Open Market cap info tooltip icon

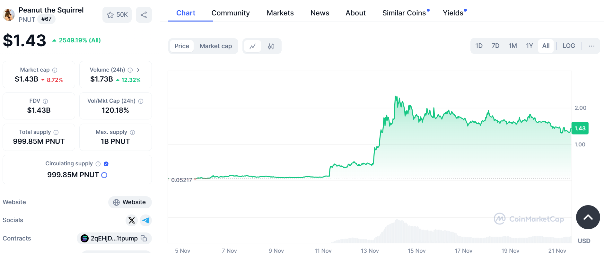coord(55,70)
